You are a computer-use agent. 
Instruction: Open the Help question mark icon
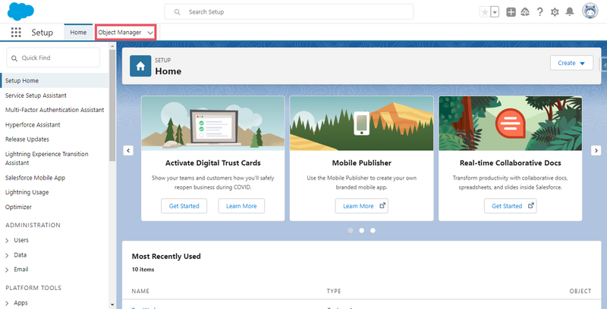click(539, 12)
